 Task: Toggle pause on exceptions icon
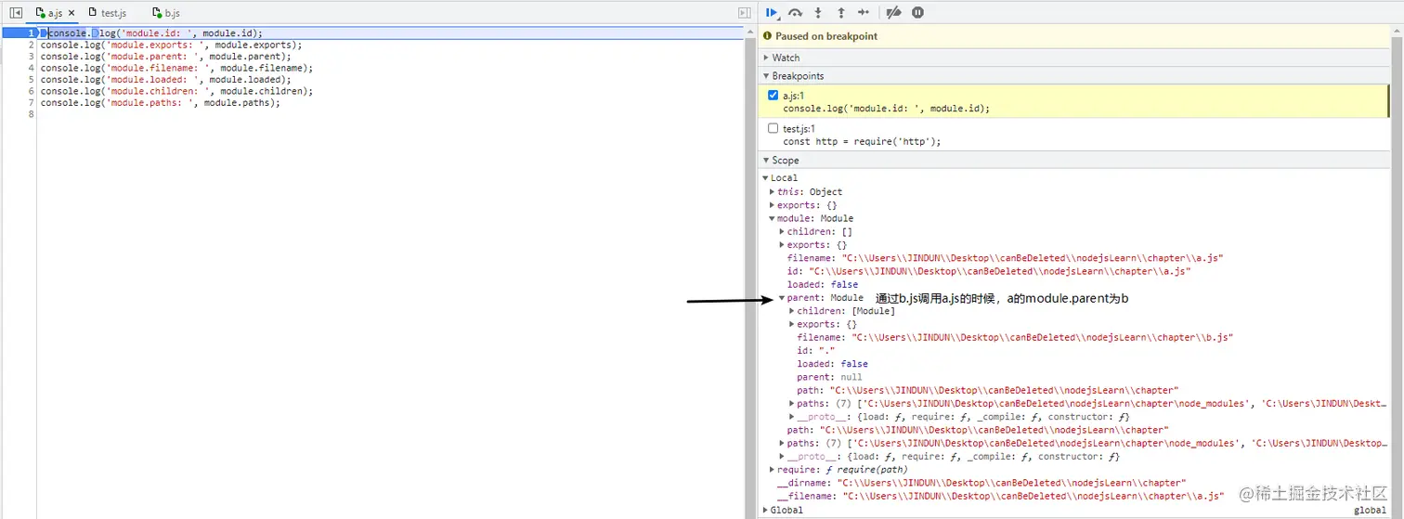pyautogui.click(x=917, y=12)
